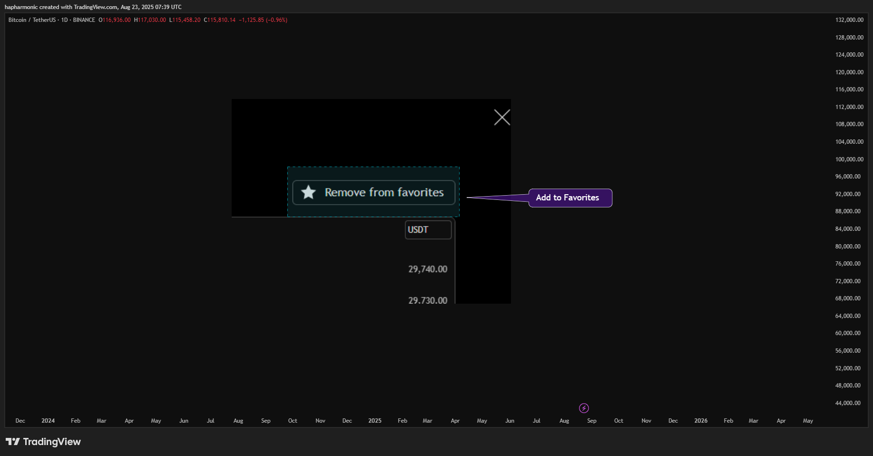Click the 132,000.00 price axis label
The height and width of the screenshot is (456, 873).
click(x=849, y=20)
